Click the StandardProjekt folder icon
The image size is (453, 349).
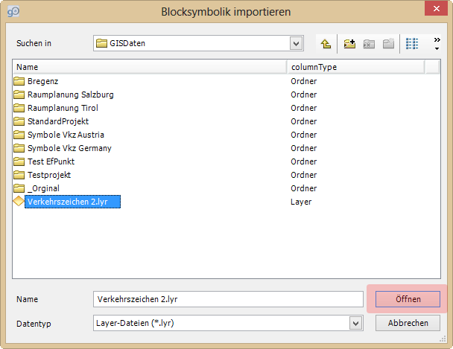click(x=19, y=121)
